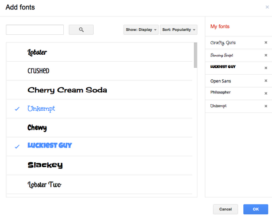Image resolution: width=272 pixels, height=217 pixels.
Task: Focus the font search text field
Action: point(35,30)
